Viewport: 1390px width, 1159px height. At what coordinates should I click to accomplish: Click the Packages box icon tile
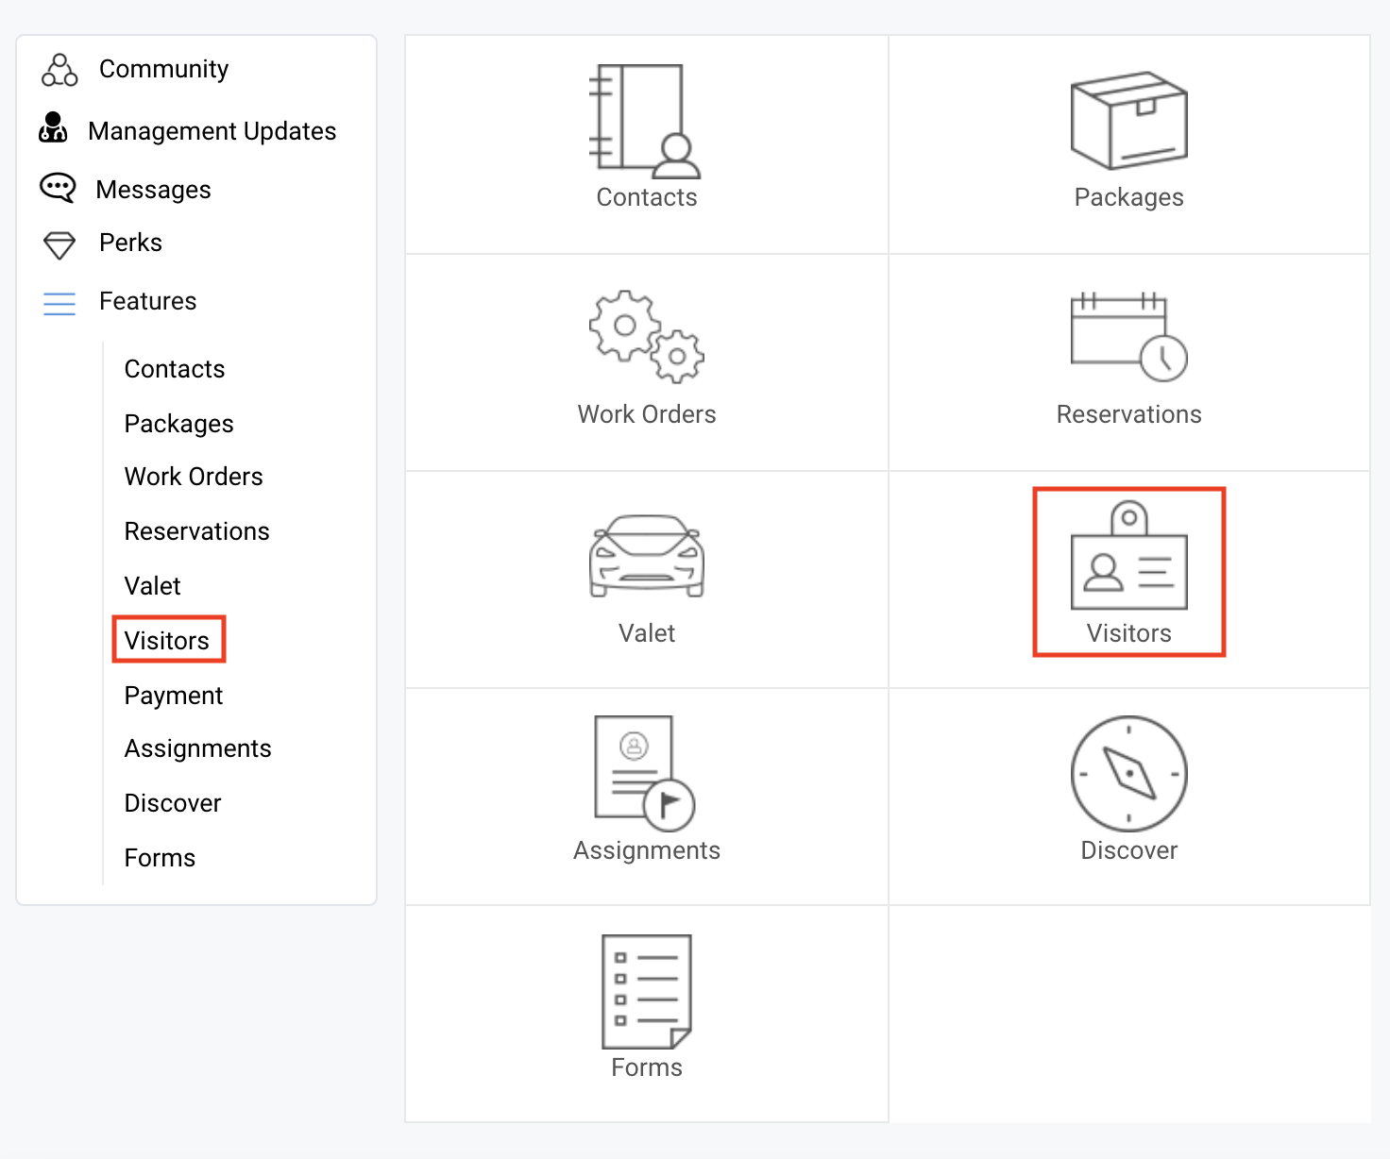tap(1128, 121)
